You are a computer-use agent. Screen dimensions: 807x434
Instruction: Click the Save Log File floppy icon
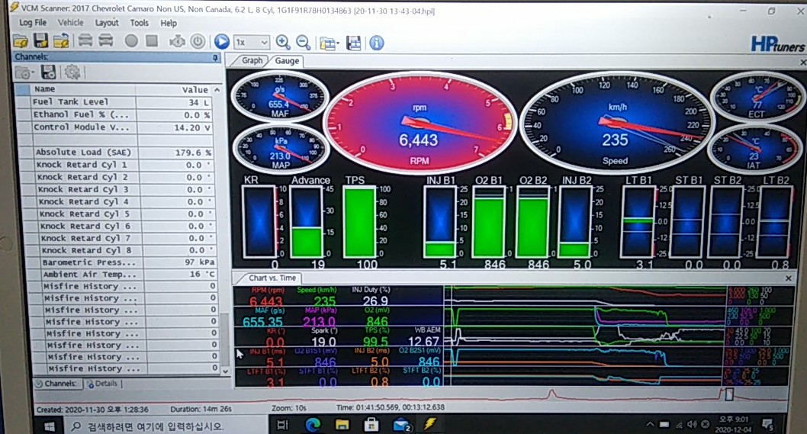(x=40, y=40)
